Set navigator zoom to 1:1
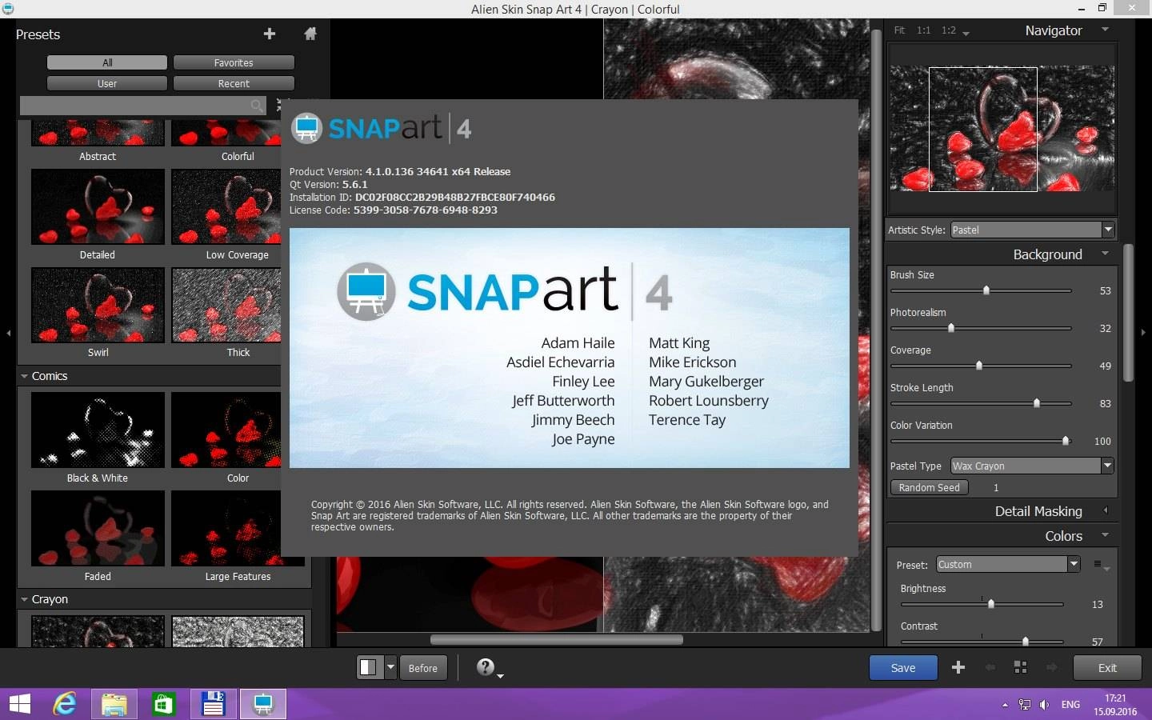The image size is (1152, 720). [x=923, y=30]
